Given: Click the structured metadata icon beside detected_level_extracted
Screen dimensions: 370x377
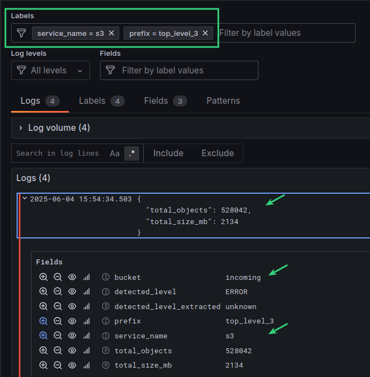Looking at the screenshot, I should pos(105,306).
